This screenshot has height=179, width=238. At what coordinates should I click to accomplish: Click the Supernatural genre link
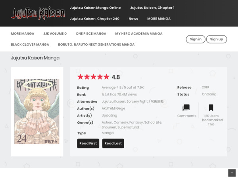(128, 127)
